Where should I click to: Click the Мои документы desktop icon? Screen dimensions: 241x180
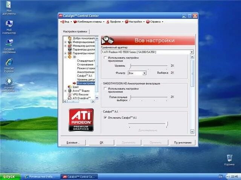[x=9, y=5]
